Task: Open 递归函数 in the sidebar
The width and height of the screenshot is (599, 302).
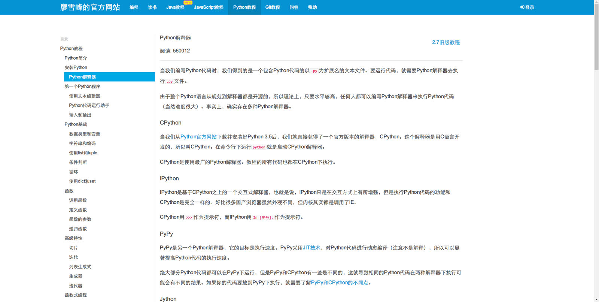Action: [x=78, y=229]
